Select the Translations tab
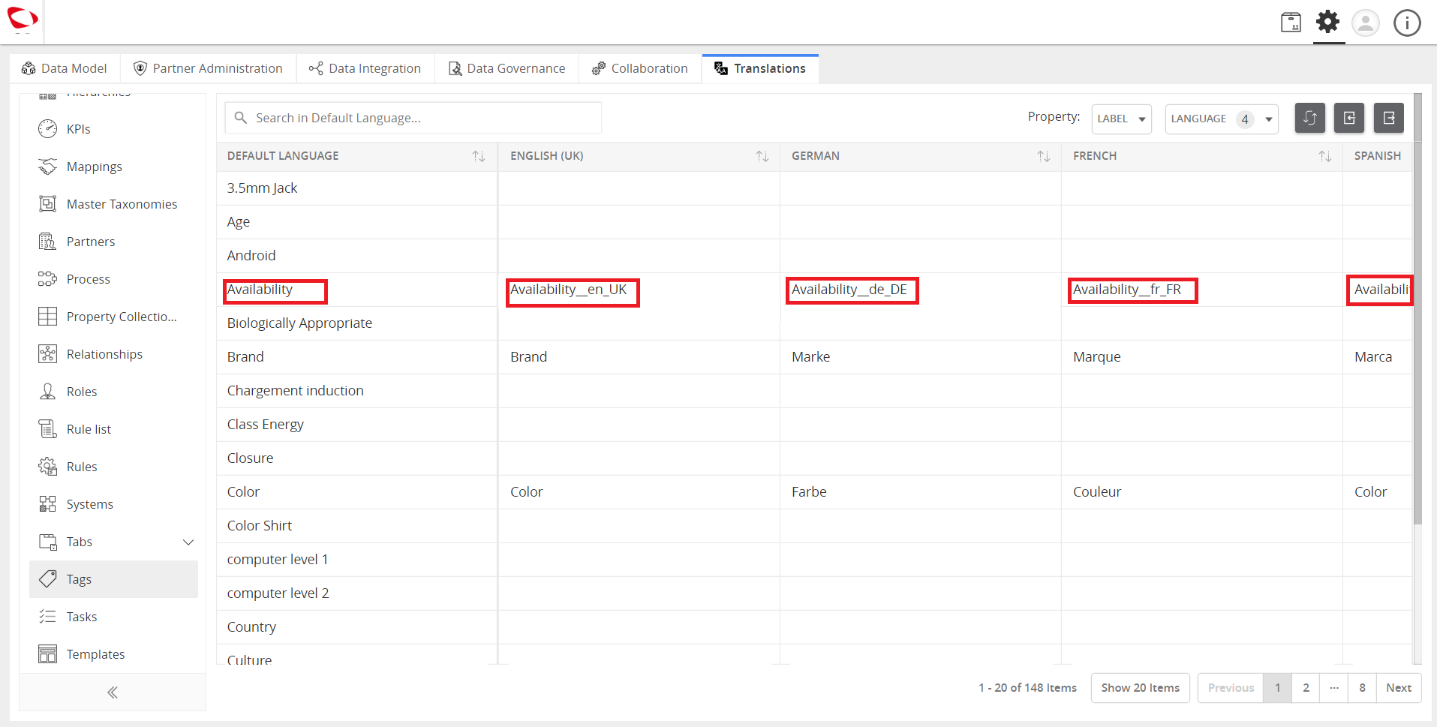Screen dimensions: 1437x727 pos(760,68)
